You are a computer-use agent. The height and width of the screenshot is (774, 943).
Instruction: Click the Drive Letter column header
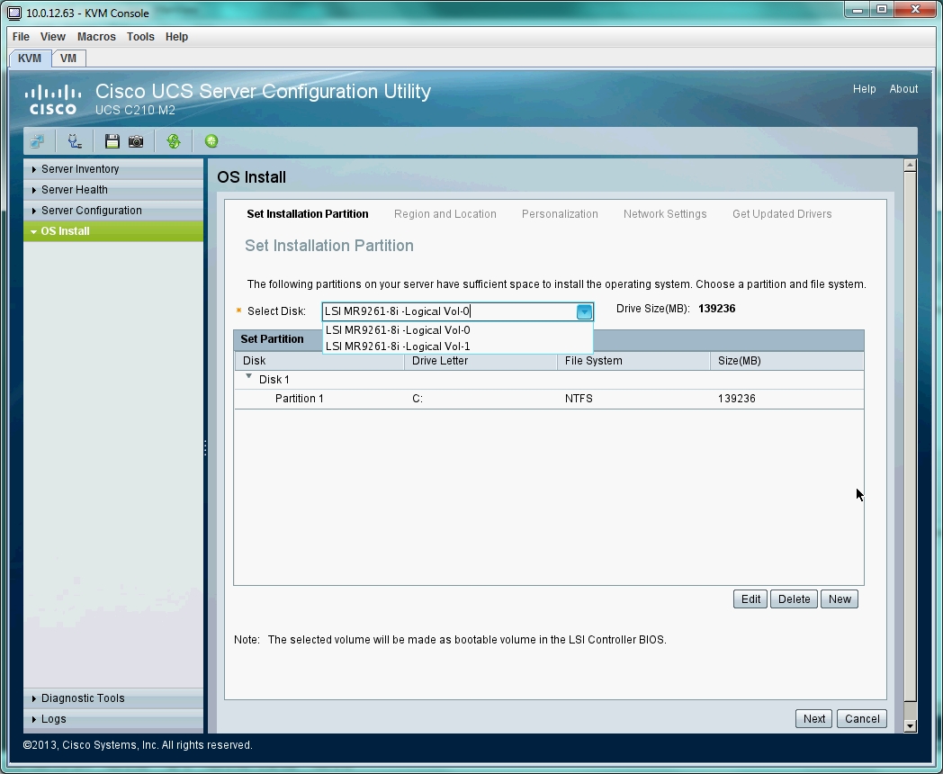click(x=480, y=361)
